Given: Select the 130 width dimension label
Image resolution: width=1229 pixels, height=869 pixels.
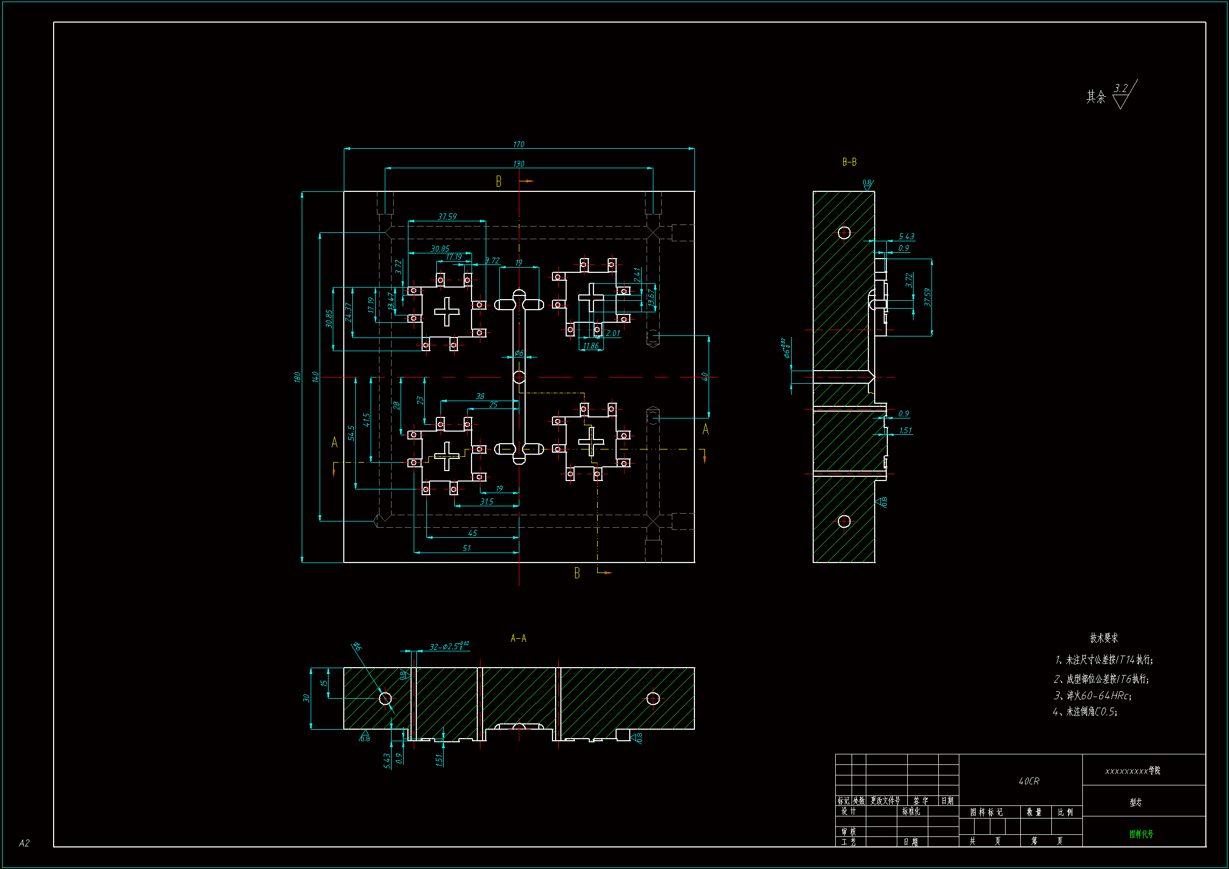Looking at the screenshot, I should [x=518, y=164].
